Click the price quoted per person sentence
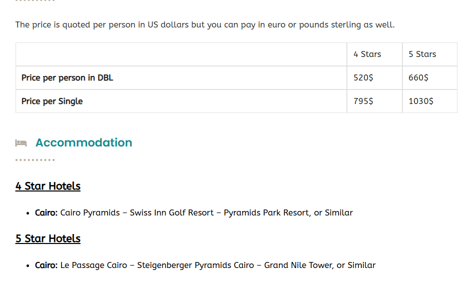Screen dimensions: 469x281 click(205, 24)
